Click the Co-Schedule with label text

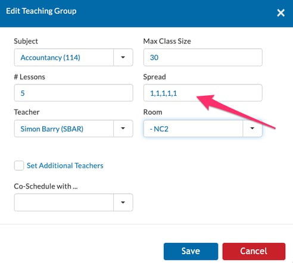tap(46, 186)
